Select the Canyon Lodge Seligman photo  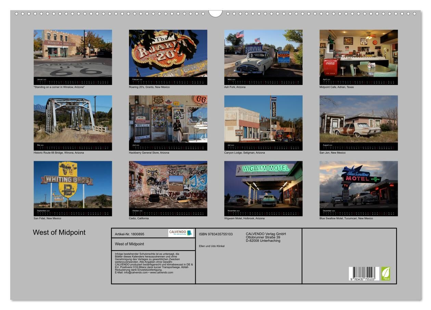click(263, 119)
